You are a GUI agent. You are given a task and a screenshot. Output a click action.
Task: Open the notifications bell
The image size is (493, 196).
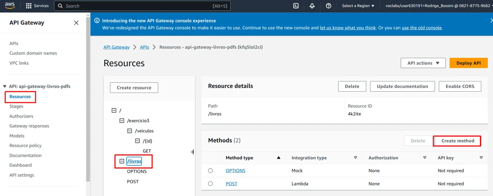[x=312, y=6]
